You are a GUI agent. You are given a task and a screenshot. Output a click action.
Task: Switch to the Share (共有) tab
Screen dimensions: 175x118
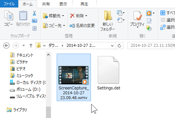pos(46,4)
